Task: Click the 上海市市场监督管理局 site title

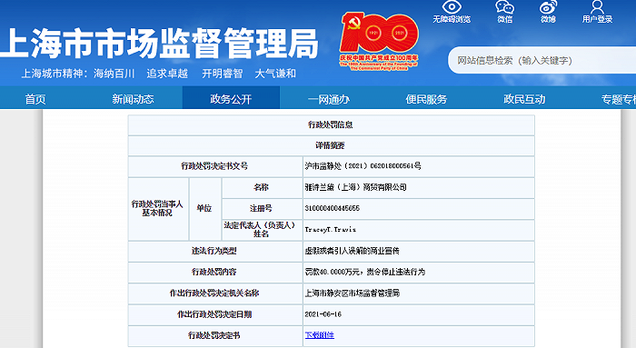Action: coord(159,44)
